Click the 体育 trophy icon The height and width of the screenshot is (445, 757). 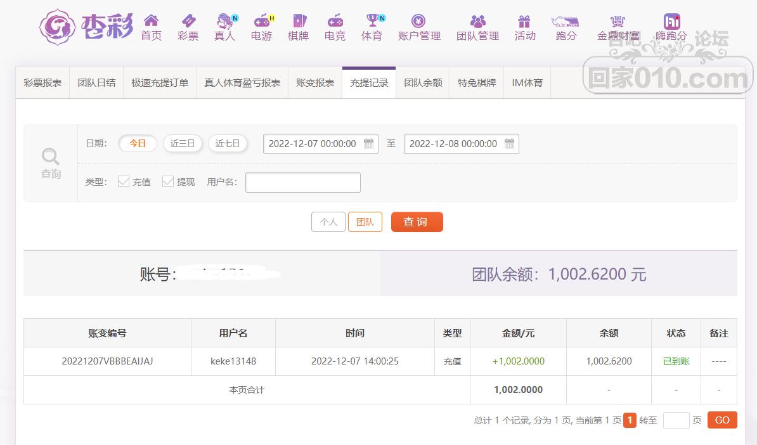(x=372, y=21)
